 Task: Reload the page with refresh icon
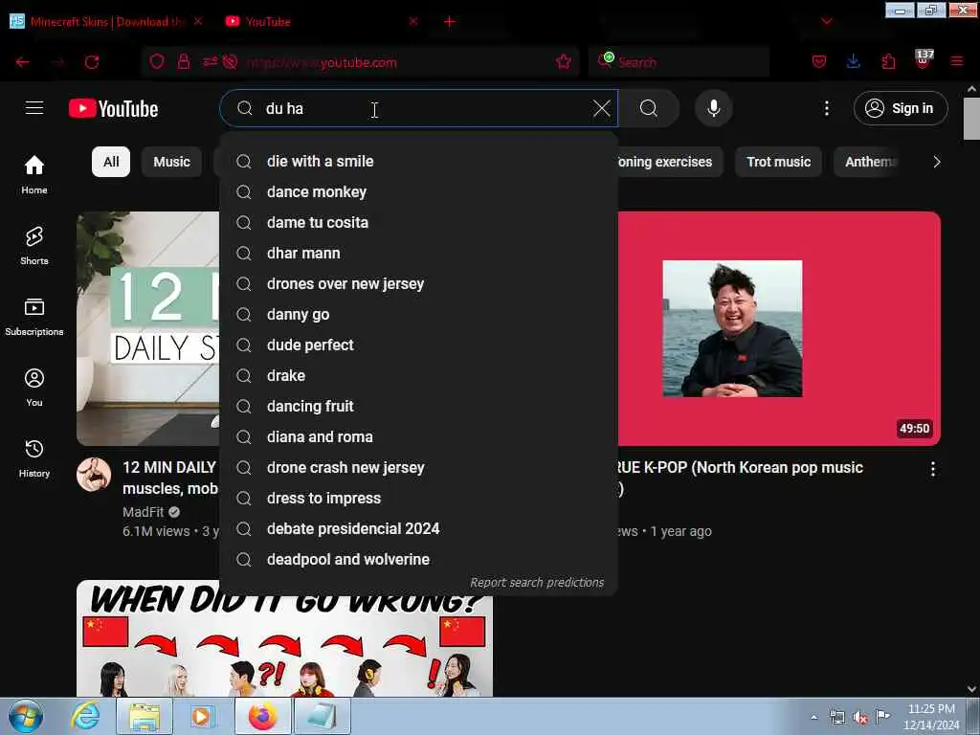92,62
